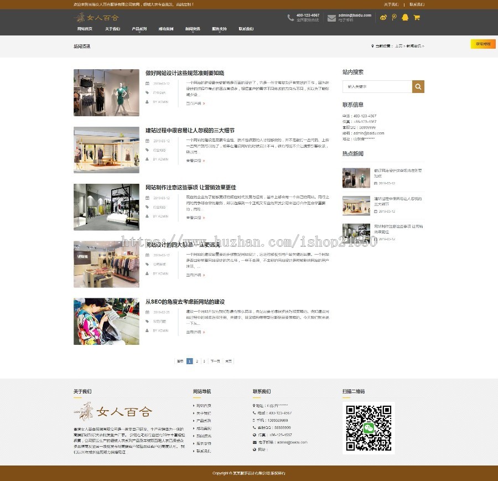Image resolution: width=498 pixels, height=481 pixels.
Task: Click footer navigation link 产品系列
Action: tap(204, 421)
